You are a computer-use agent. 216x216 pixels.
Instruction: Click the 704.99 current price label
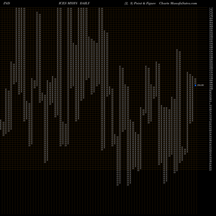click(x=200, y=85)
